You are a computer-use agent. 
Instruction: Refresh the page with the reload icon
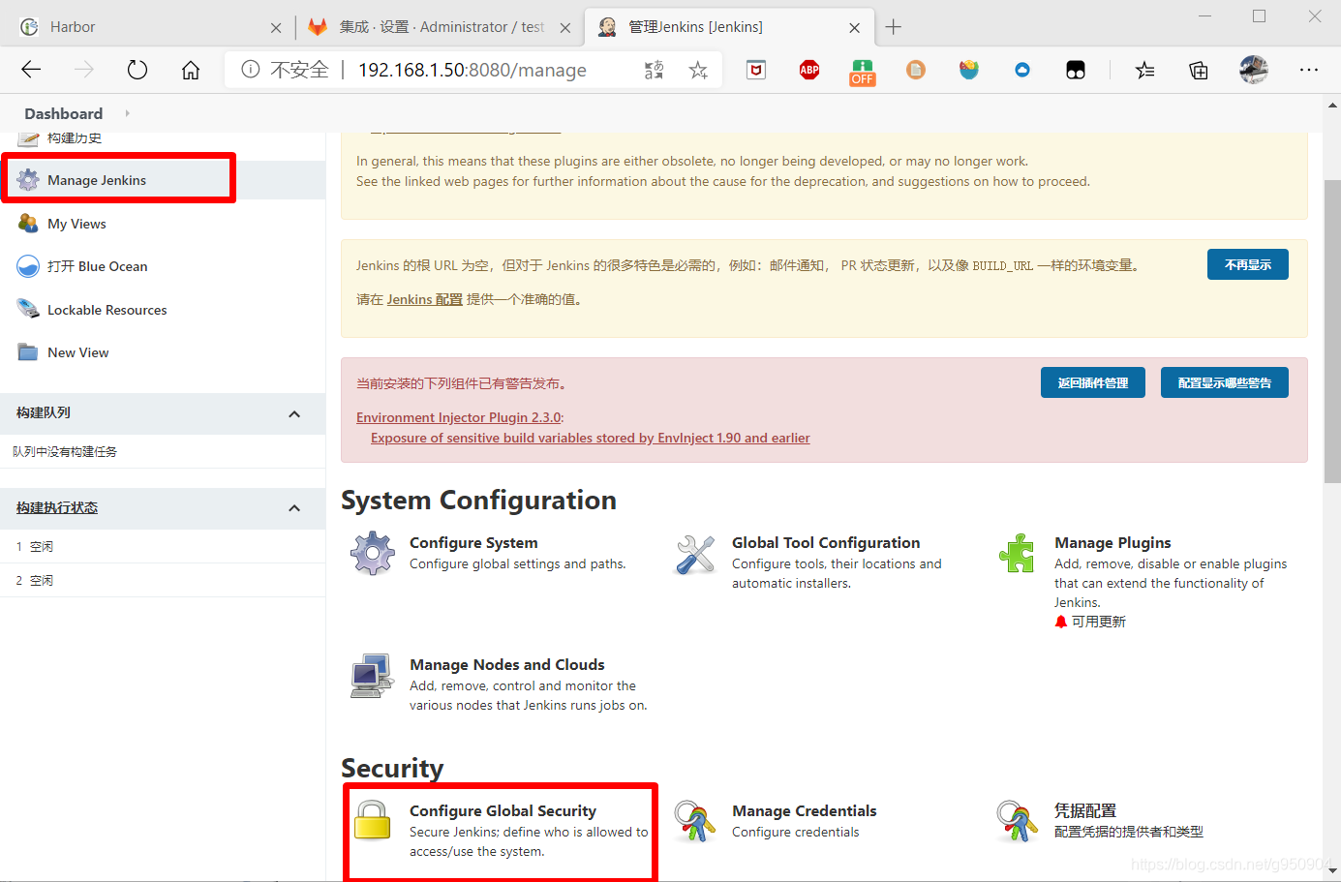click(137, 70)
